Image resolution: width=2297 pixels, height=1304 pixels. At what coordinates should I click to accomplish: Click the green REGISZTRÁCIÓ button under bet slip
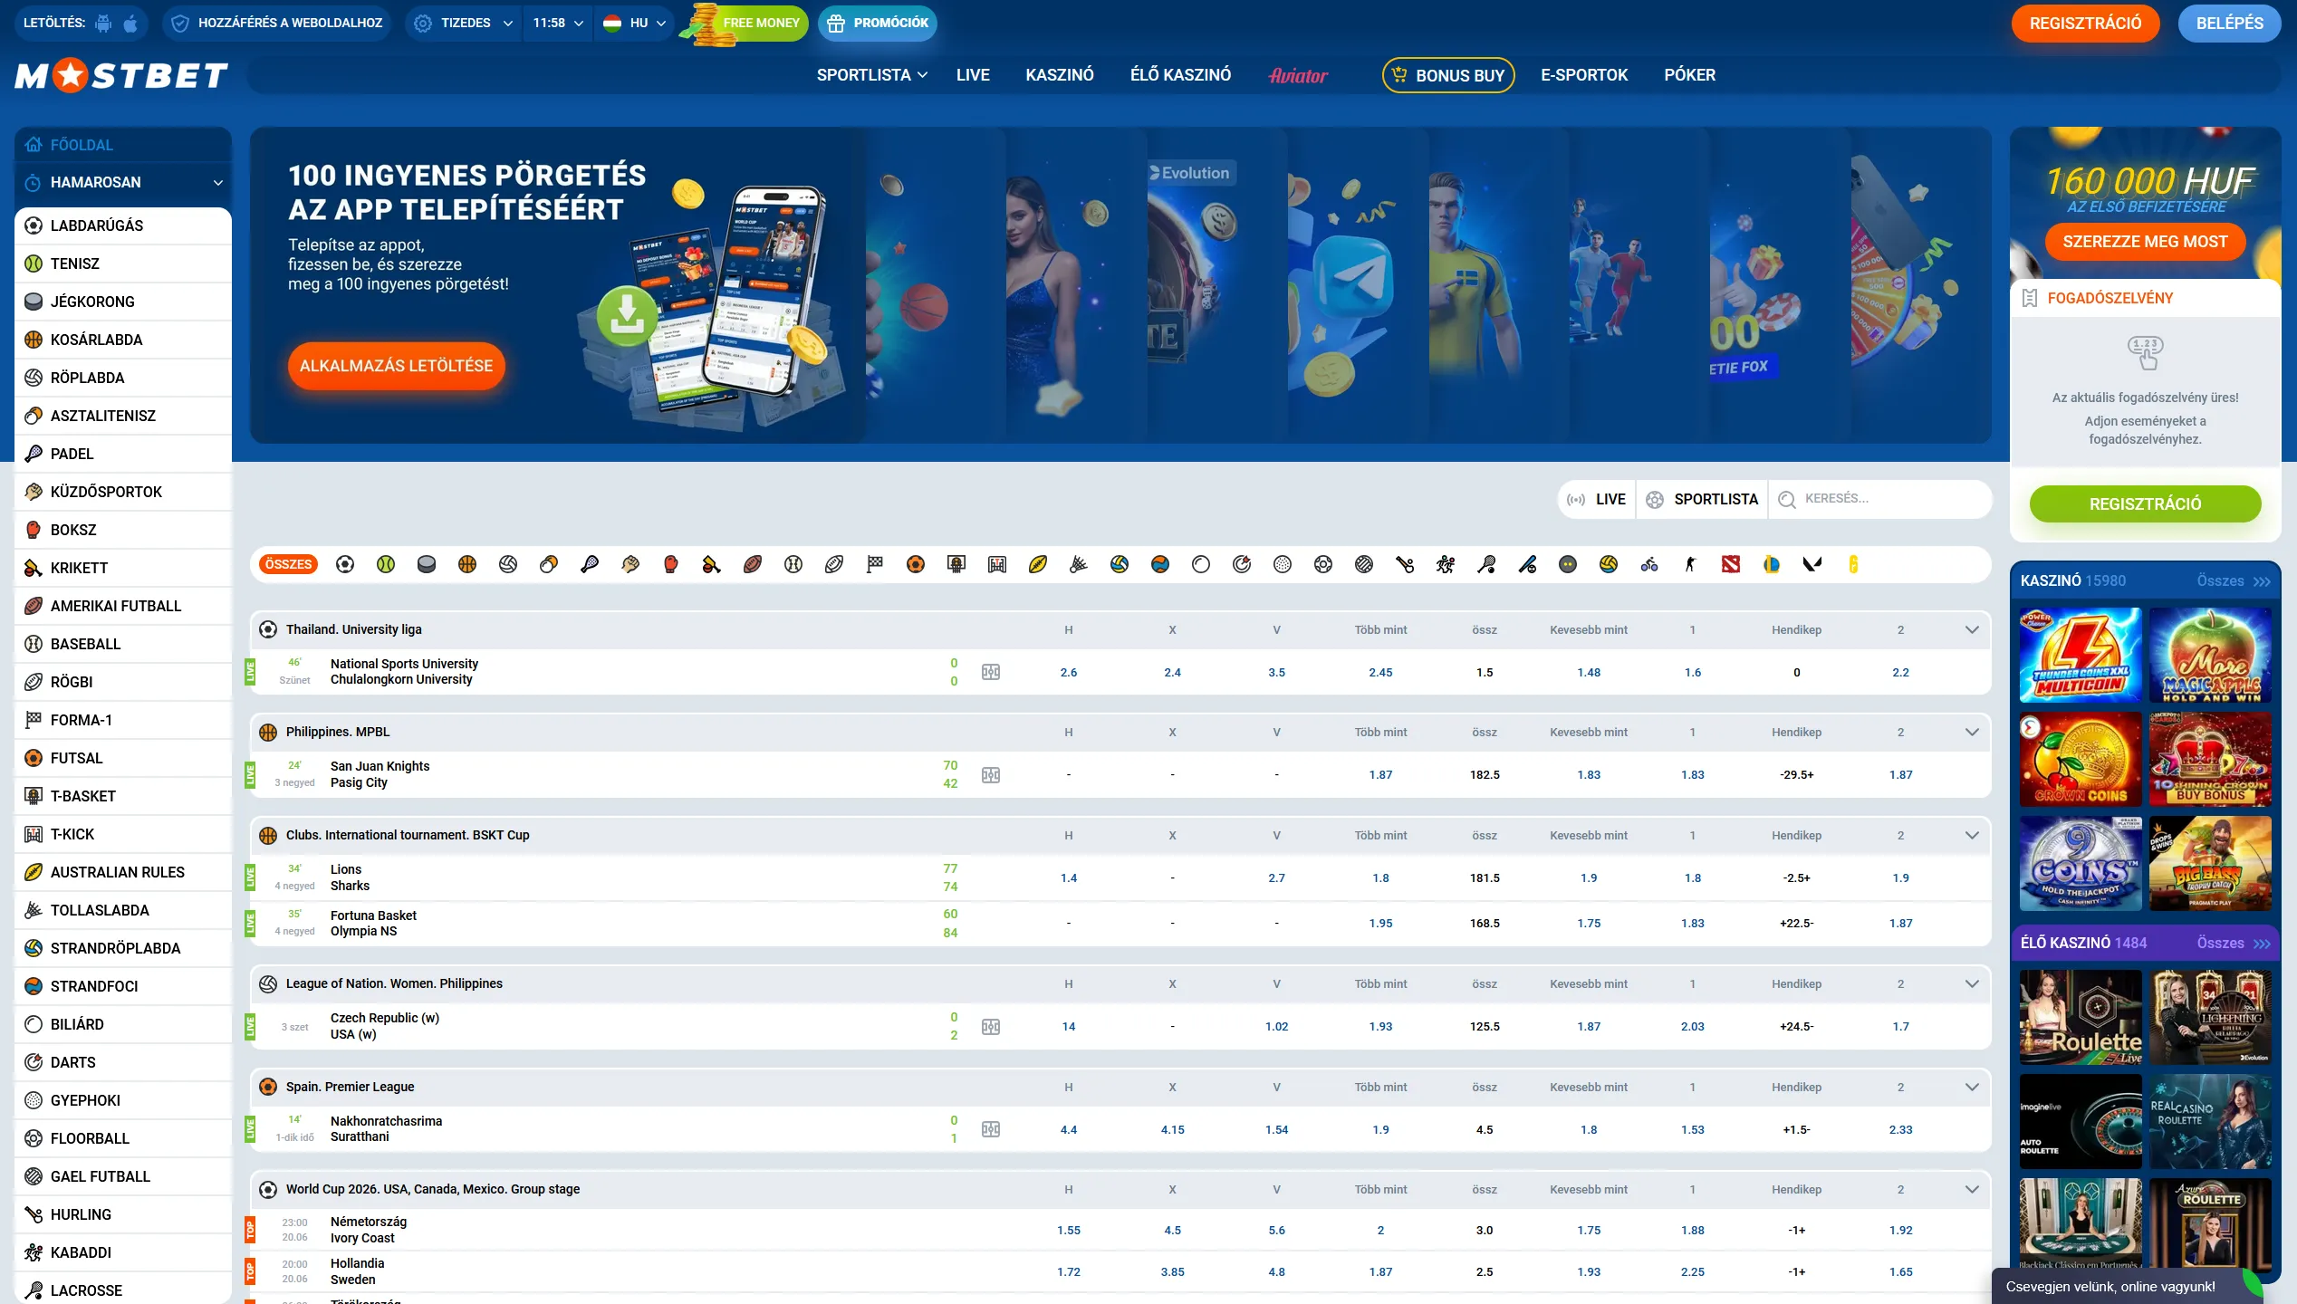click(x=2145, y=503)
